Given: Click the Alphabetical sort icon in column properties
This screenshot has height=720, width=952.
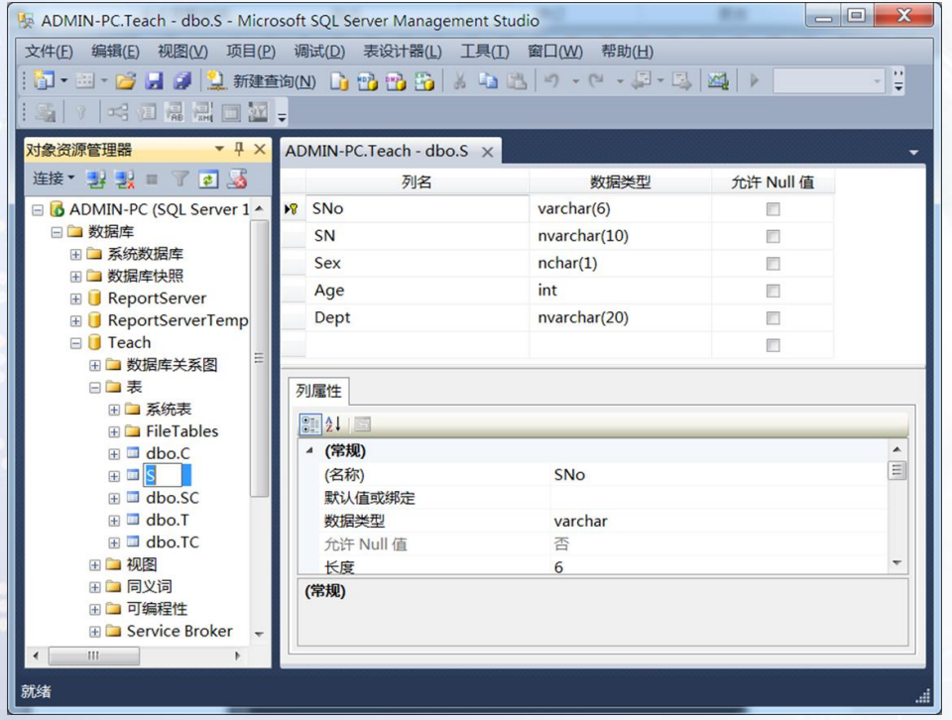Looking at the screenshot, I should tap(333, 423).
